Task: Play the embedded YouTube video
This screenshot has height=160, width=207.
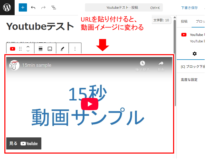Action: click(x=90, y=104)
